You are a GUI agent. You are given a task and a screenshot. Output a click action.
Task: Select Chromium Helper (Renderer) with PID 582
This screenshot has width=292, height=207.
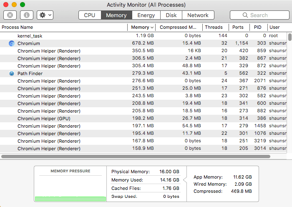pyautogui.click(x=143, y=96)
